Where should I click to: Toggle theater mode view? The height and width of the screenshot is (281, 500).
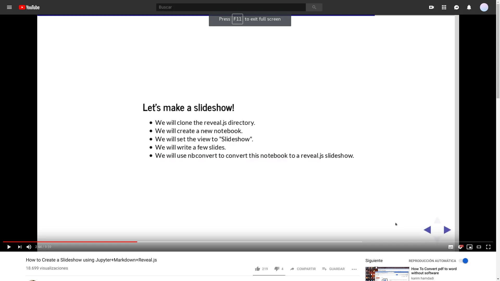pyautogui.click(x=479, y=247)
